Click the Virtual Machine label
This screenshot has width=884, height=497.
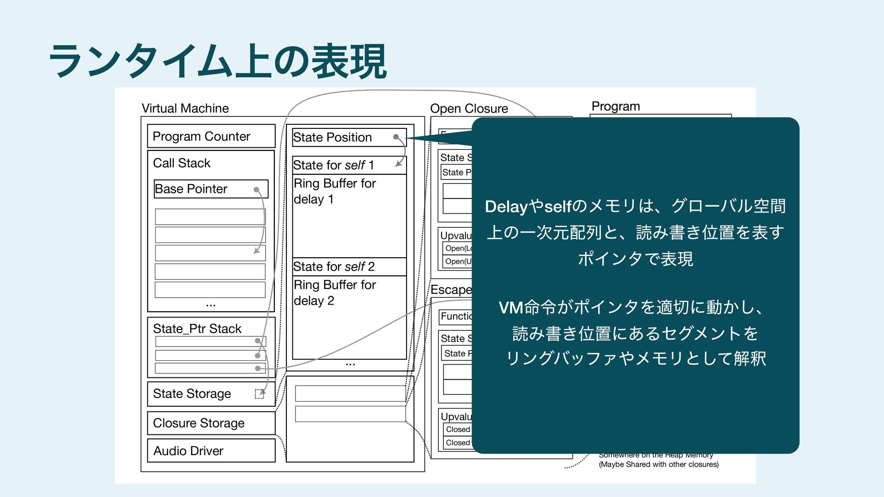tap(185, 108)
